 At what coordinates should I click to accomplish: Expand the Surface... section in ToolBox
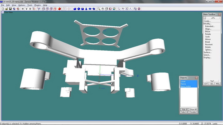coord(207,52)
